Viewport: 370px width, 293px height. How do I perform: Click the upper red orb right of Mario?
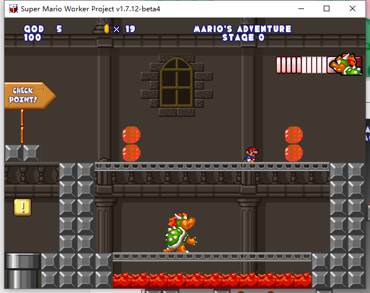click(x=294, y=135)
